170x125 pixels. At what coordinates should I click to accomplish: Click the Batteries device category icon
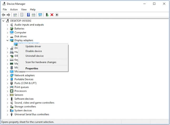(12, 28)
